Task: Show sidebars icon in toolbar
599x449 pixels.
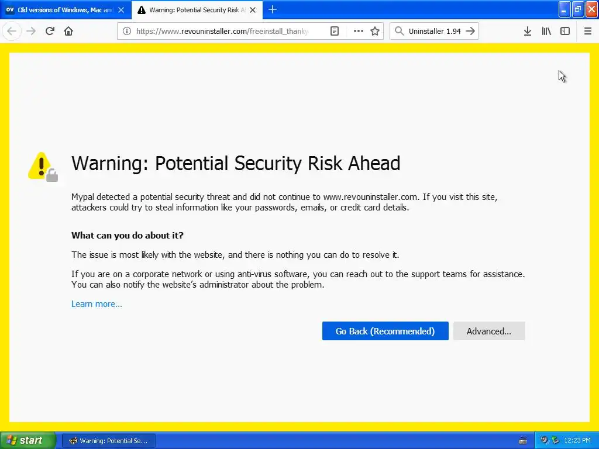Action: (565, 31)
